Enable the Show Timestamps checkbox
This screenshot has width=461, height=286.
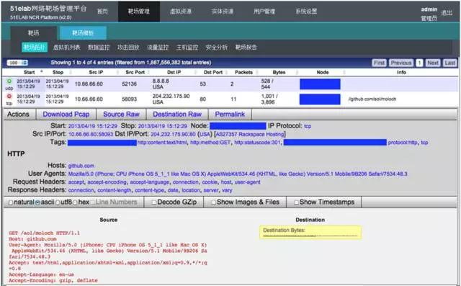[296, 202]
